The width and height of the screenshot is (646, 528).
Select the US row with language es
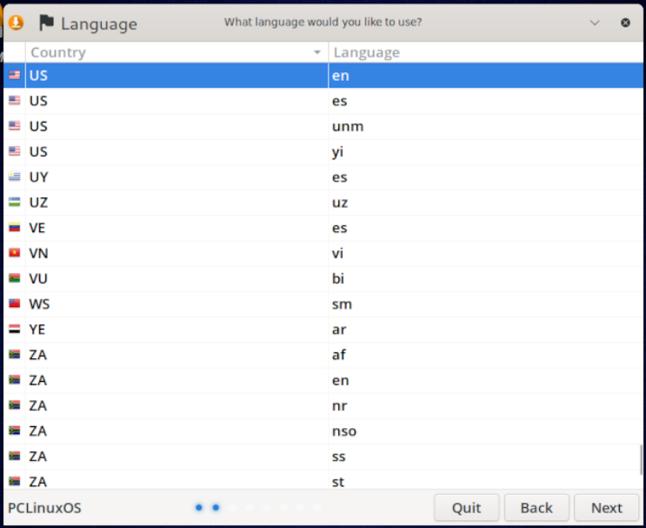click(323, 101)
